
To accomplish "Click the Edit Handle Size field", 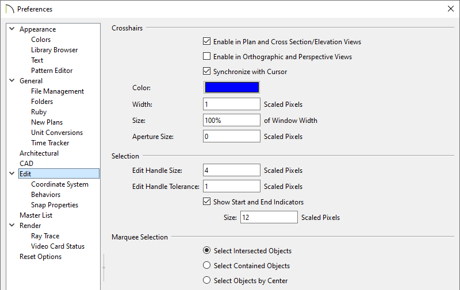I will point(232,170).
